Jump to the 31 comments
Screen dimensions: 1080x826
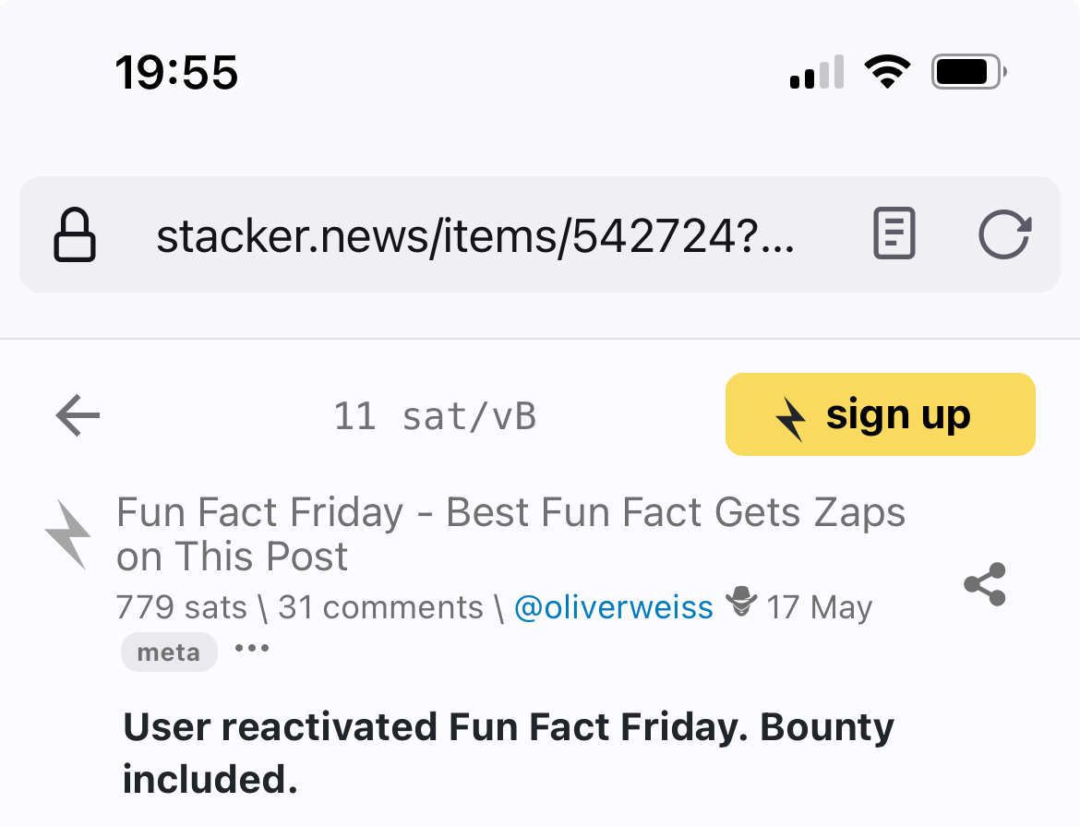tap(380, 607)
